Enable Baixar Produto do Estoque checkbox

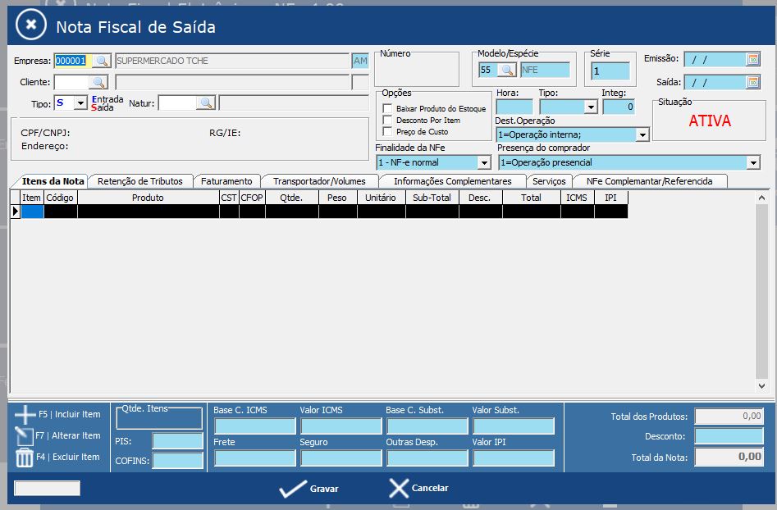[388, 109]
